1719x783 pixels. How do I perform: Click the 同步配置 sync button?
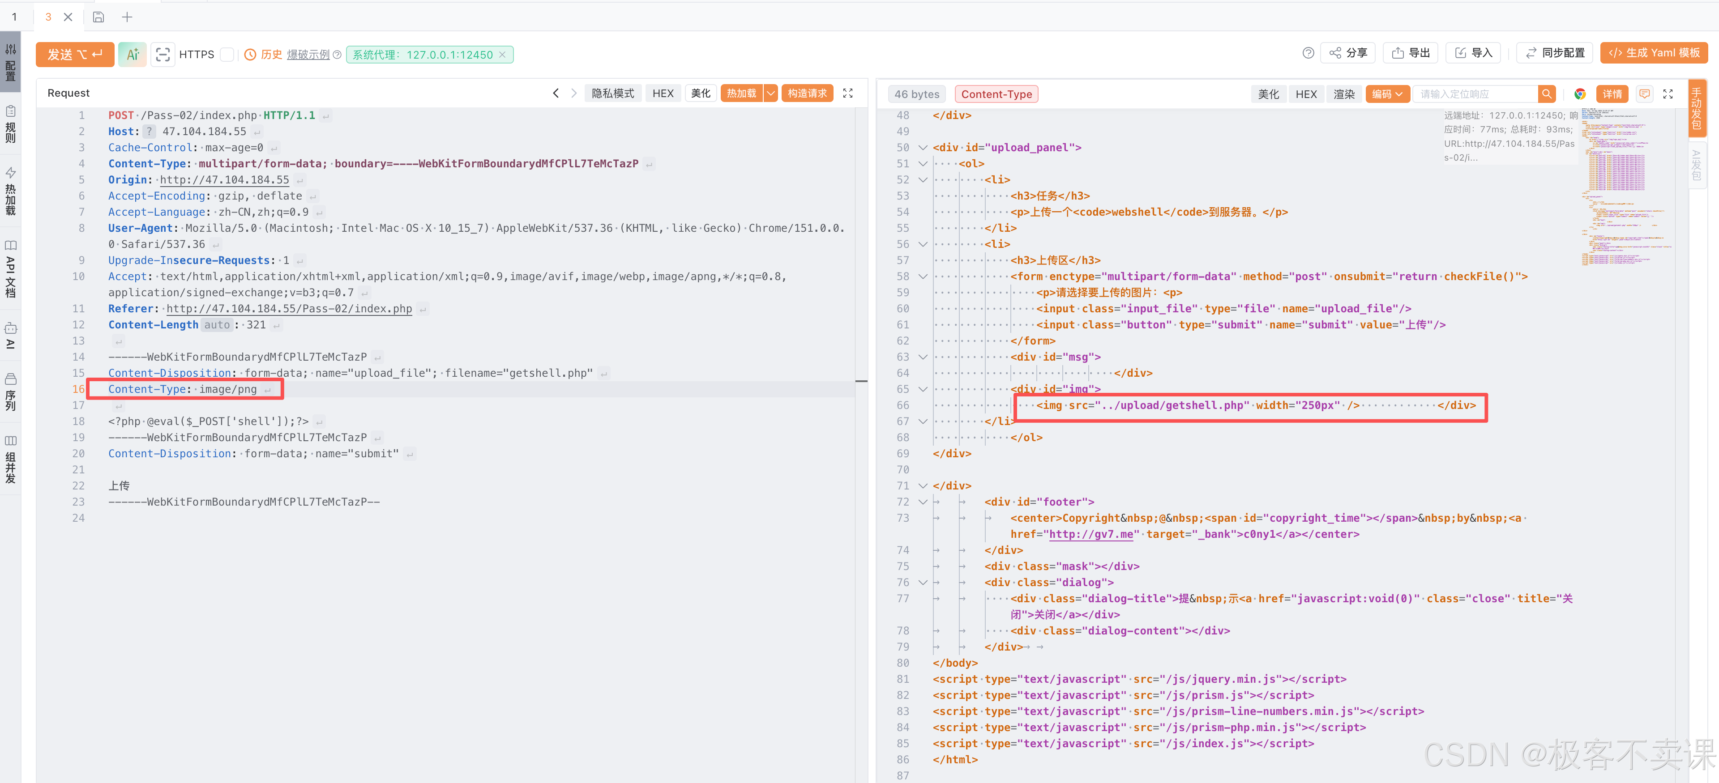pyautogui.click(x=1555, y=53)
